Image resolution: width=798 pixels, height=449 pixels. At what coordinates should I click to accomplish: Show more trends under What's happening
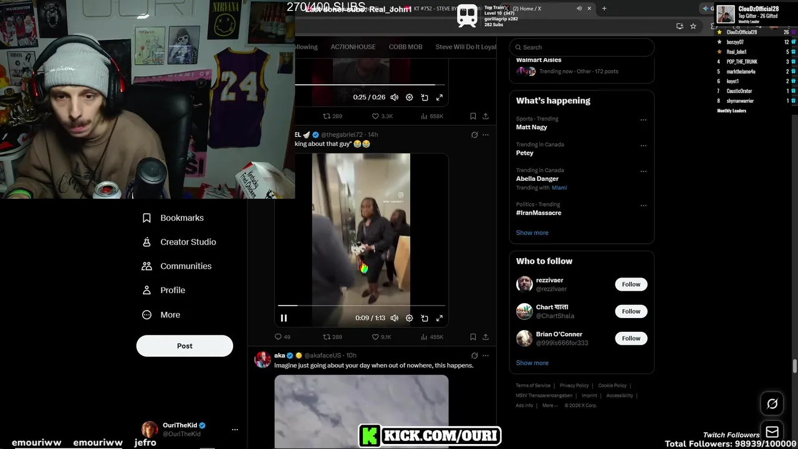[x=532, y=233]
